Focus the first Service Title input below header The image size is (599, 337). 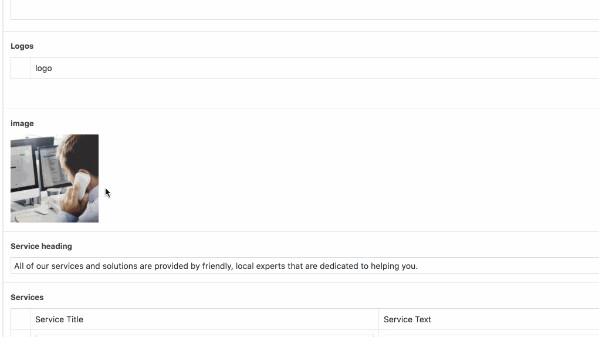204,335
